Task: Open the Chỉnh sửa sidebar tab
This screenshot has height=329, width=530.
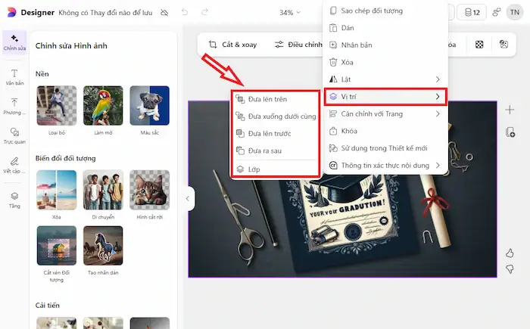Action: pyautogui.click(x=14, y=42)
